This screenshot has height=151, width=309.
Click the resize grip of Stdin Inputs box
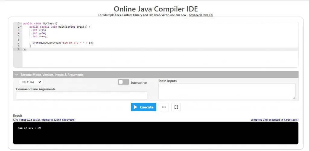(x=294, y=98)
